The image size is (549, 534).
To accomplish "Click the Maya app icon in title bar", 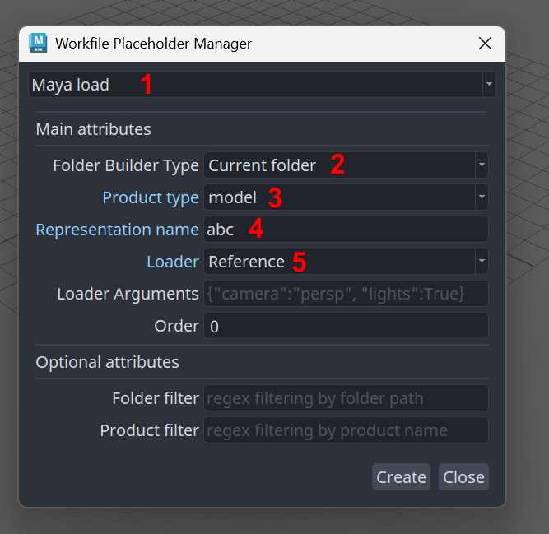I will click(39, 43).
